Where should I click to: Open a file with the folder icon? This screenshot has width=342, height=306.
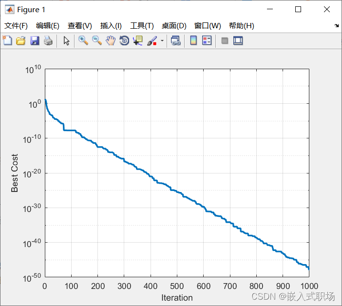(21, 41)
